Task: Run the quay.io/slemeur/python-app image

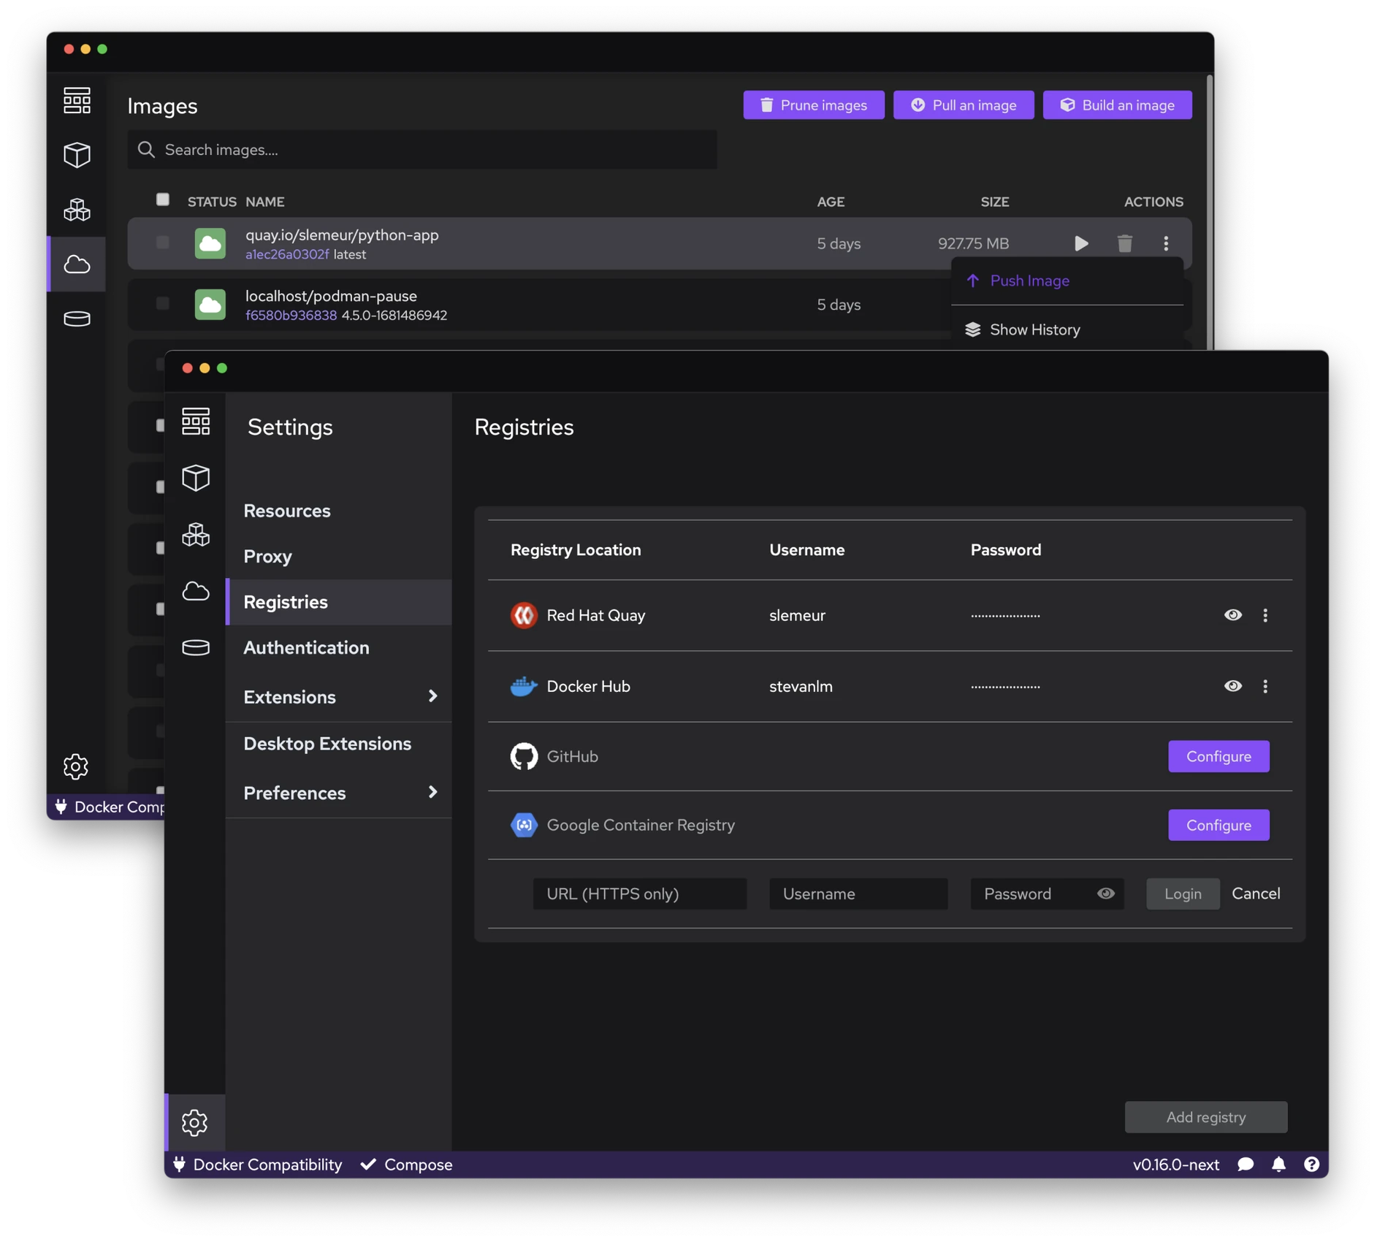Action: click(x=1081, y=243)
